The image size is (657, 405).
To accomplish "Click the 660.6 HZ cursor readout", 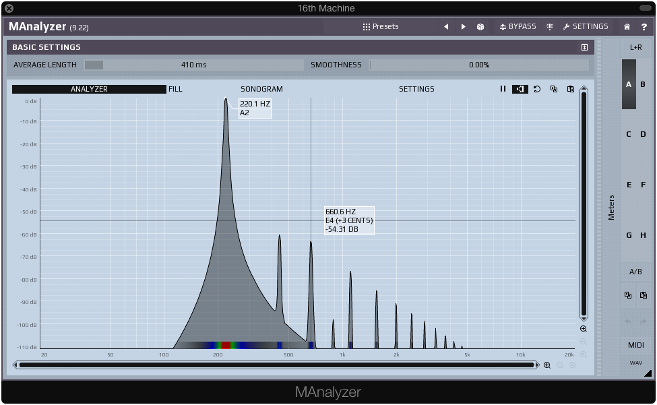I will [x=349, y=221].
